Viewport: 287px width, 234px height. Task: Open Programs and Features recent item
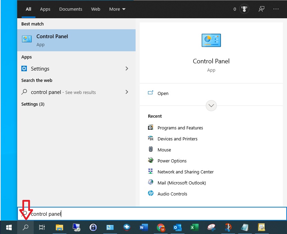(180, 128)
